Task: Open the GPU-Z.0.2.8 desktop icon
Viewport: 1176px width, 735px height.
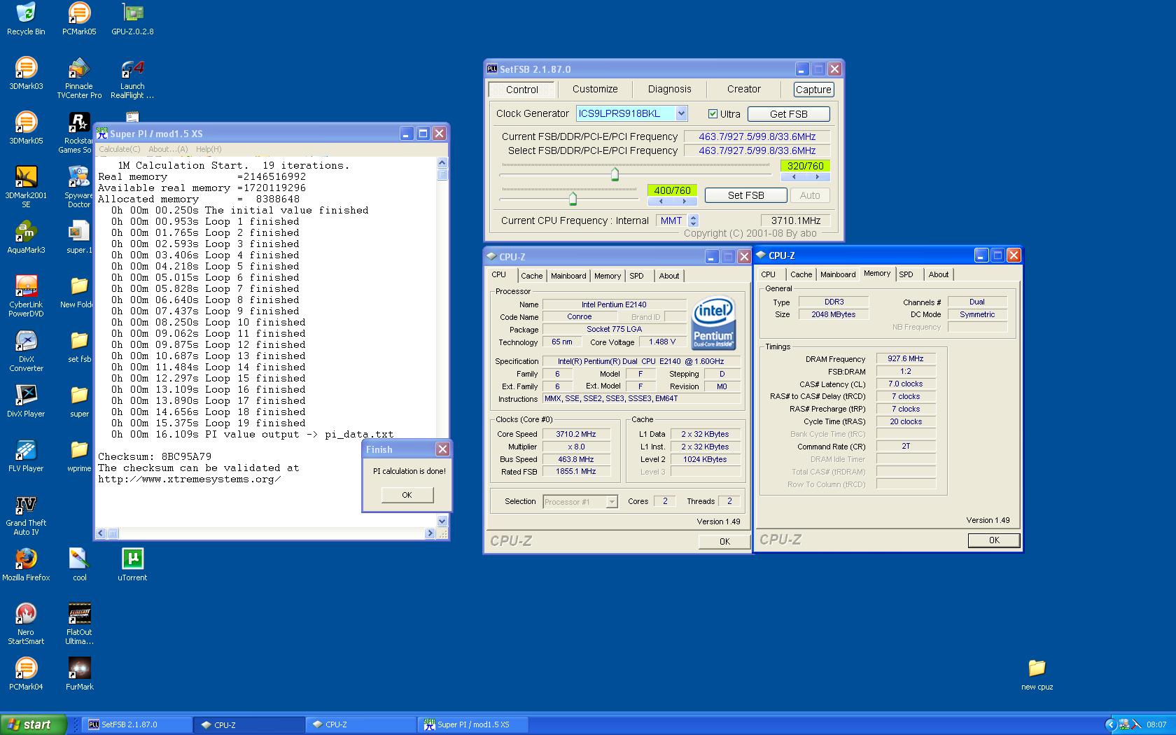Action: coord(132,19)
